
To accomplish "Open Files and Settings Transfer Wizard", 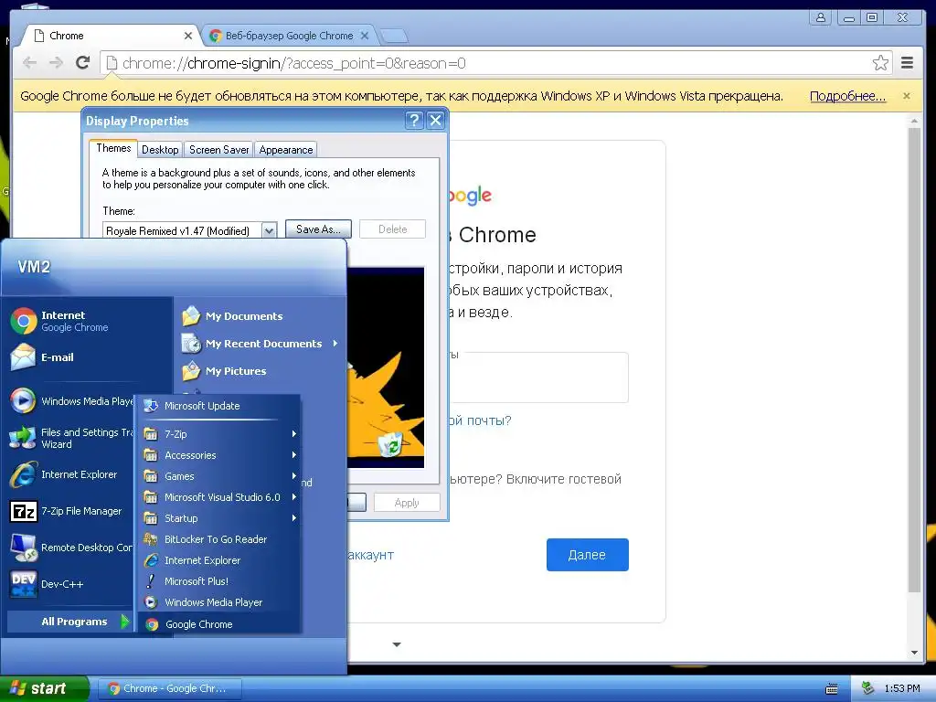I will [x=71, y=438].
